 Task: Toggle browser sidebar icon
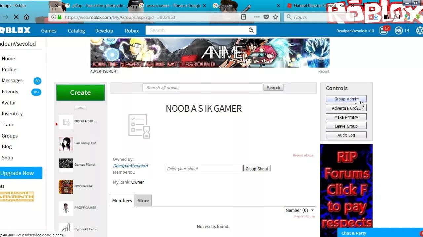(x=397, y=17)
